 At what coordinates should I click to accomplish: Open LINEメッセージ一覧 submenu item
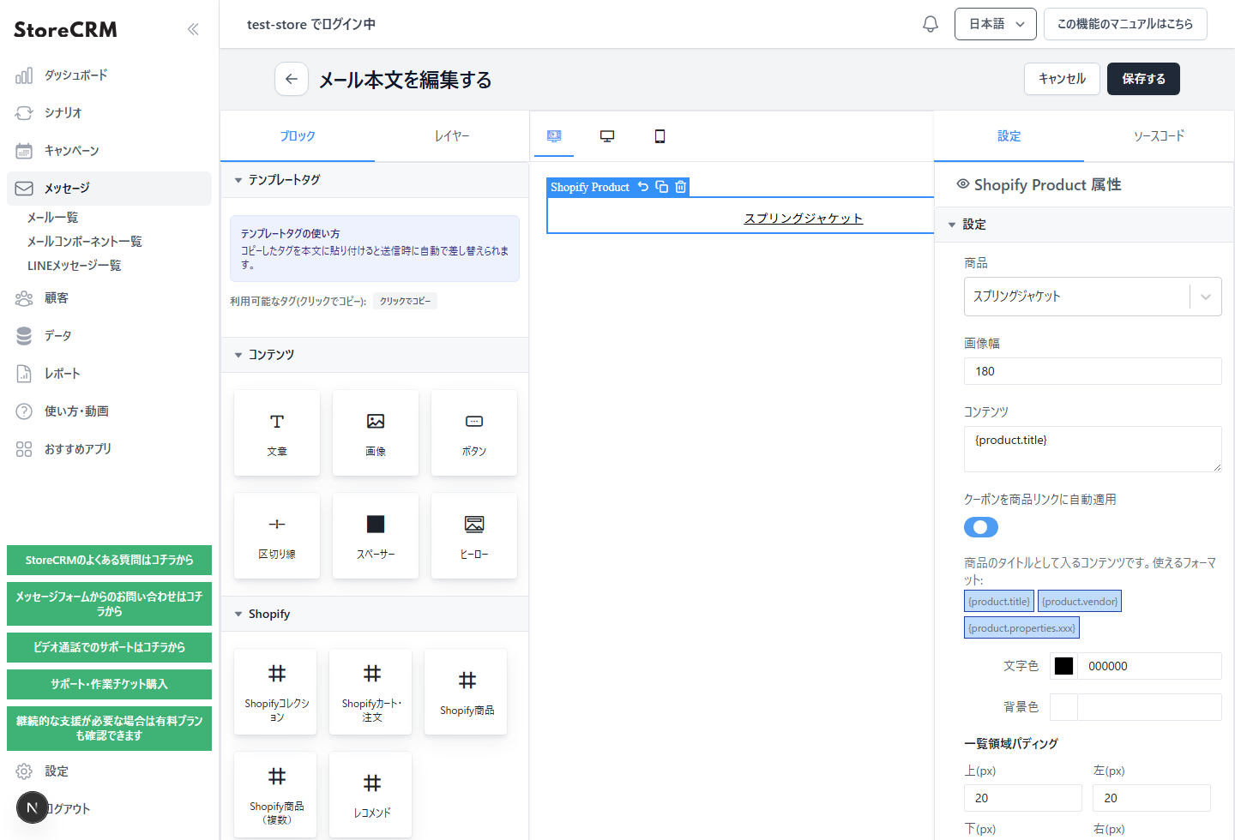[74, 266]
